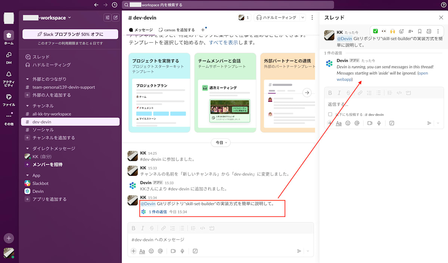Click the workspace search field
Image resolution: width=448 pixels, height=263 pixels.
(x=228, y=5)
